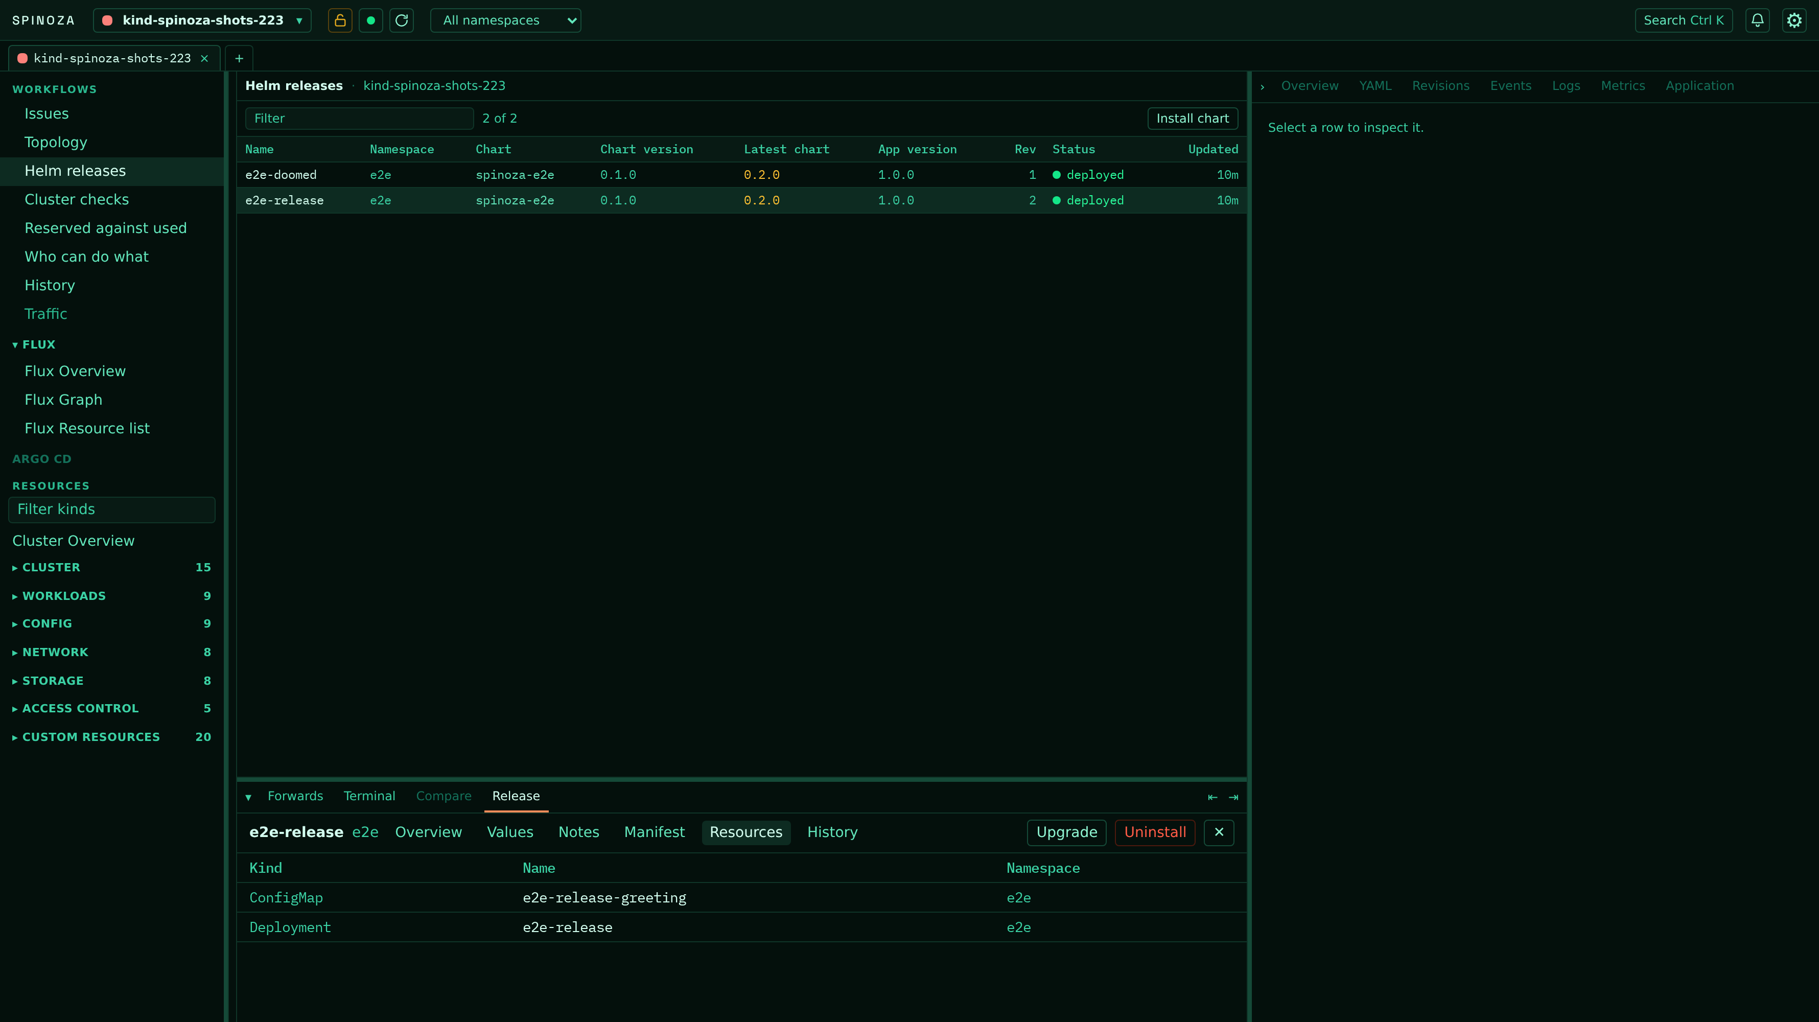Viewport: 1819px width, 1022px height.
Task: Select the e2e-doomed release row
Action: tap(741, 175)
